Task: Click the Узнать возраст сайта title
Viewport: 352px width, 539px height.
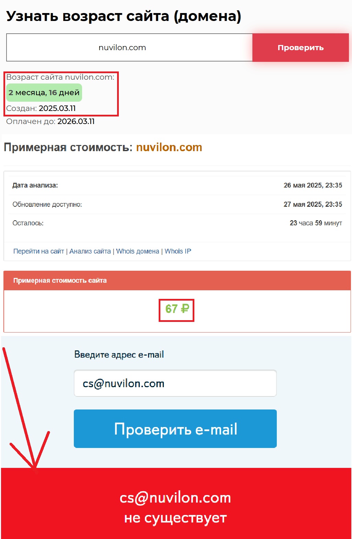Action: [x=124, y=16]
